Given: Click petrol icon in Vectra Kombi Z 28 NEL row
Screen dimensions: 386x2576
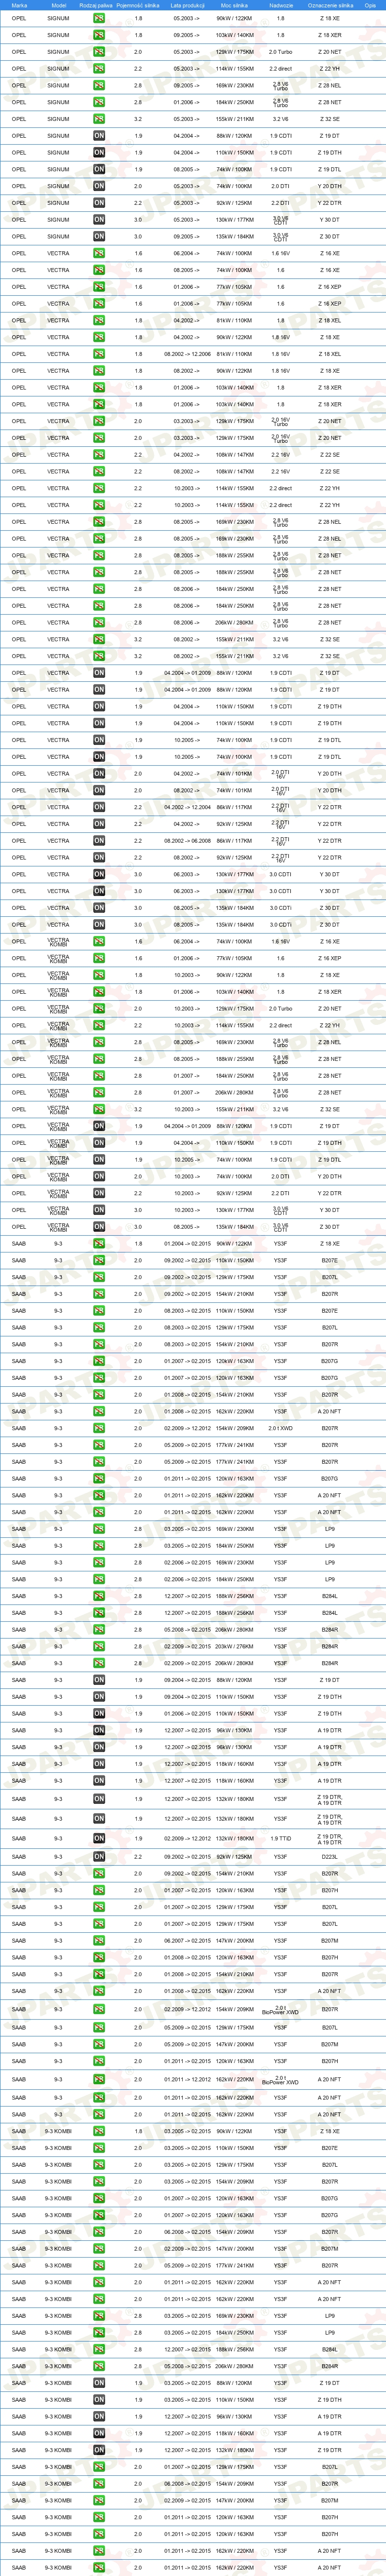Looking at the screenshot, I should (99, 1042).
